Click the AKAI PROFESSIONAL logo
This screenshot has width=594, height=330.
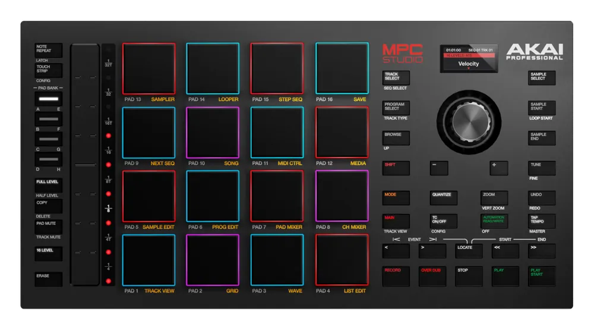(x=535, y=52)
